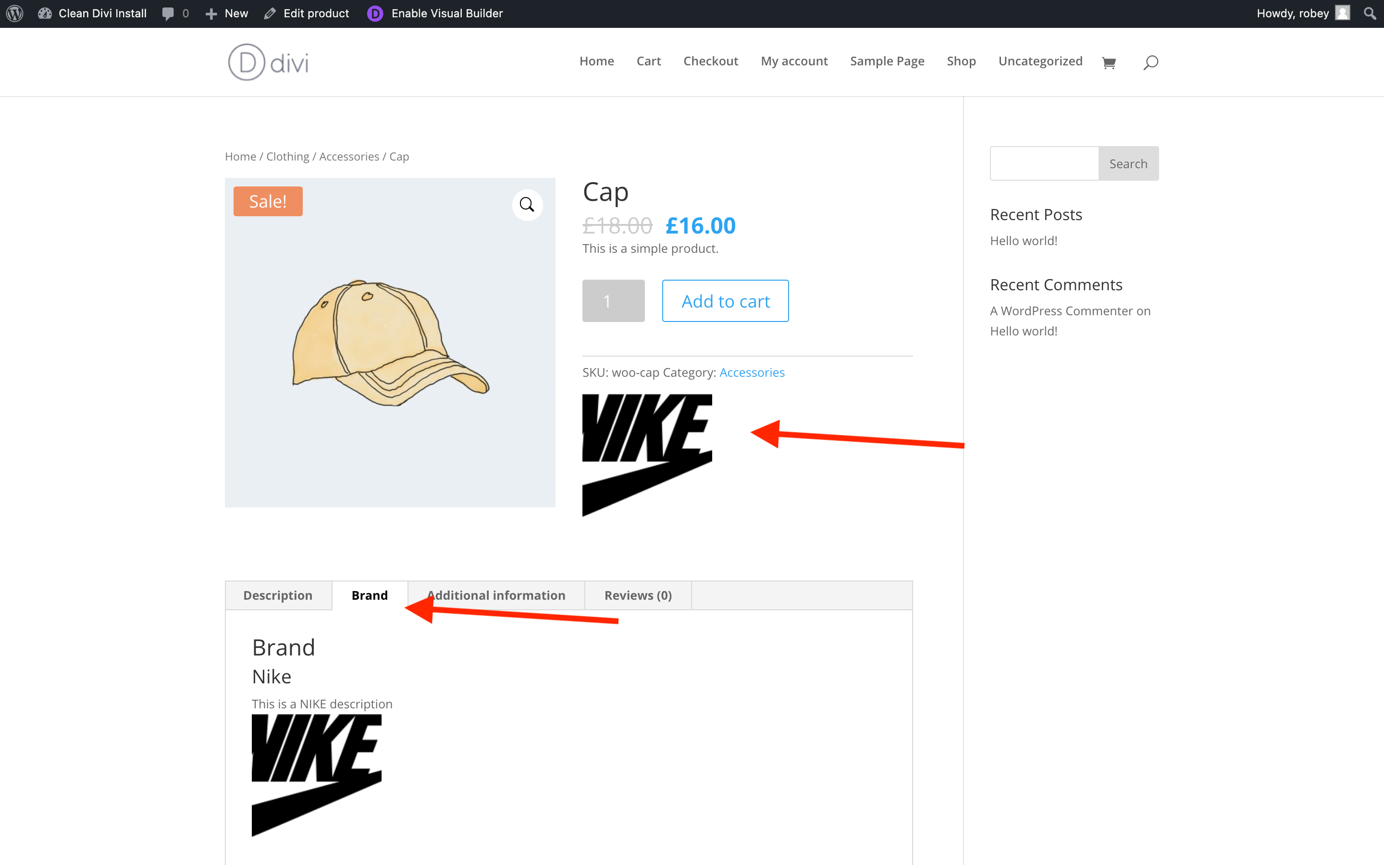1384x865 pixels.
Task: Click the Divi logo
Action: 268,62
